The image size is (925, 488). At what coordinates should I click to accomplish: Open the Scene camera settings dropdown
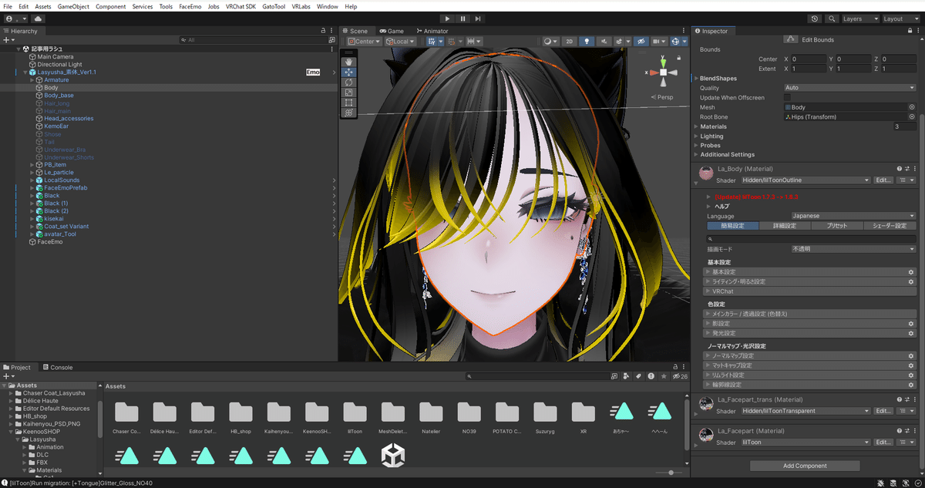(659, 42)
